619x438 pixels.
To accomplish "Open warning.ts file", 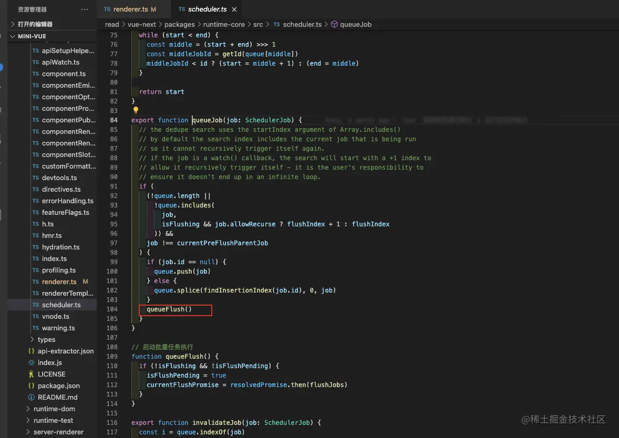I will 58,328.
